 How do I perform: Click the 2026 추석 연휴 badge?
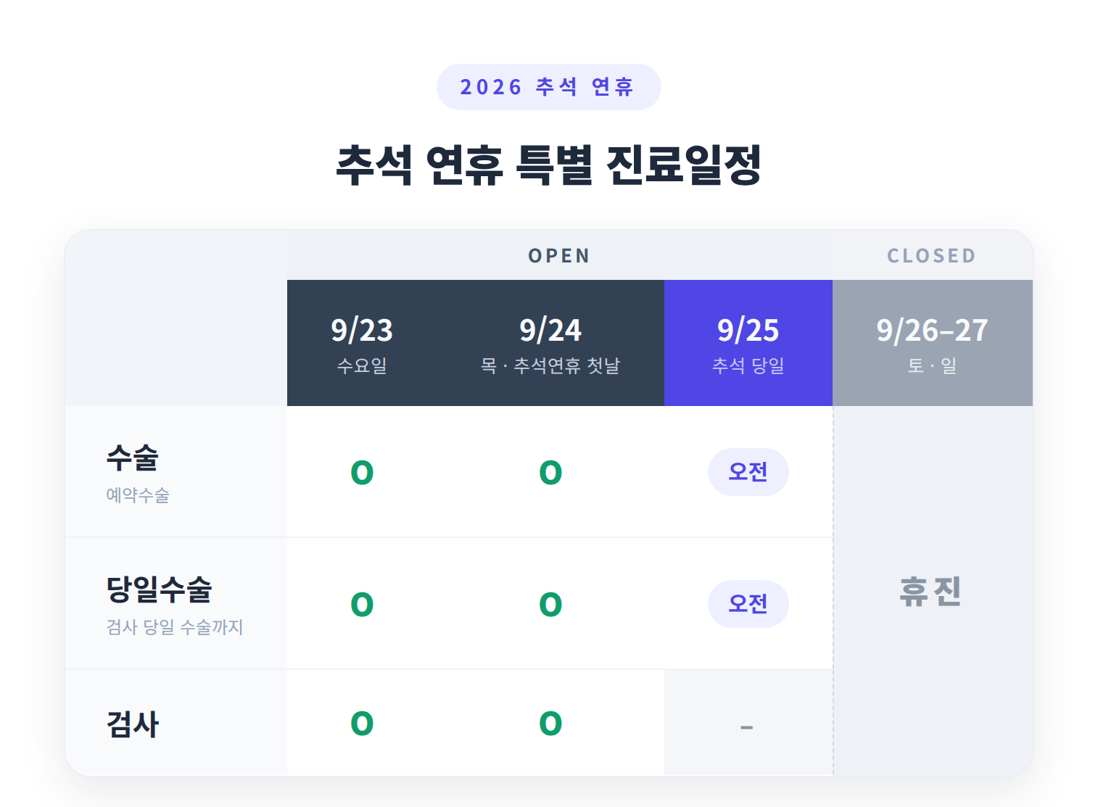(x=548, y=87)
